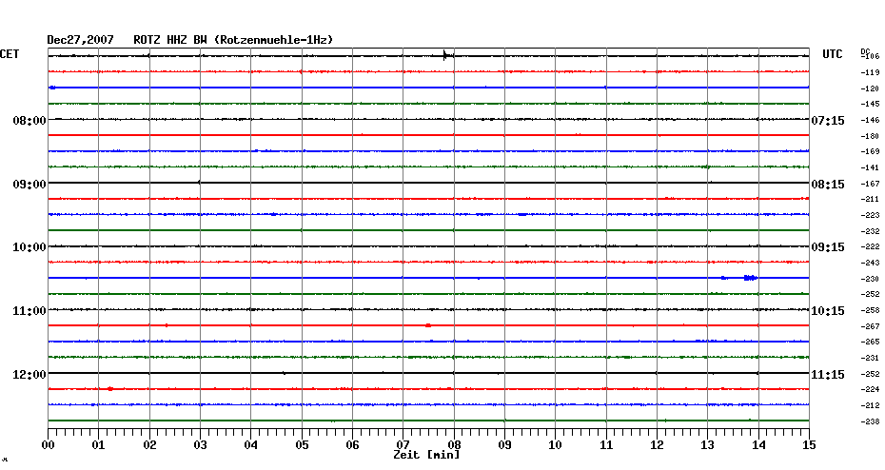Click minute tick label 05

tap(302, 444)
